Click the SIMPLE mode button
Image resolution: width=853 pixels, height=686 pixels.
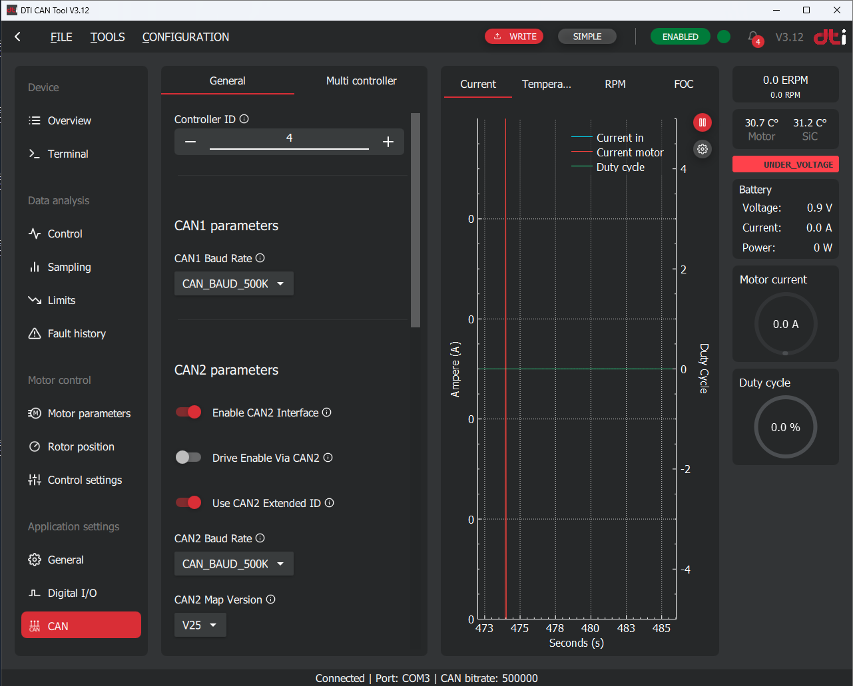point(587,37)
